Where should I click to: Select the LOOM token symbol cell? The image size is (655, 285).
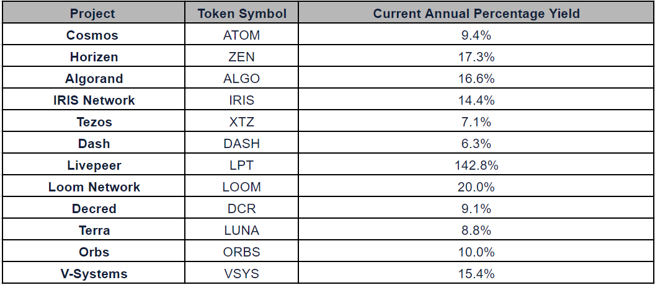pos(241,187)
